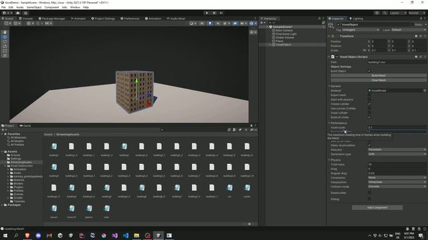Pause the game playback
The height and width of the screenshot is (240, 428).
coord(214,13)
